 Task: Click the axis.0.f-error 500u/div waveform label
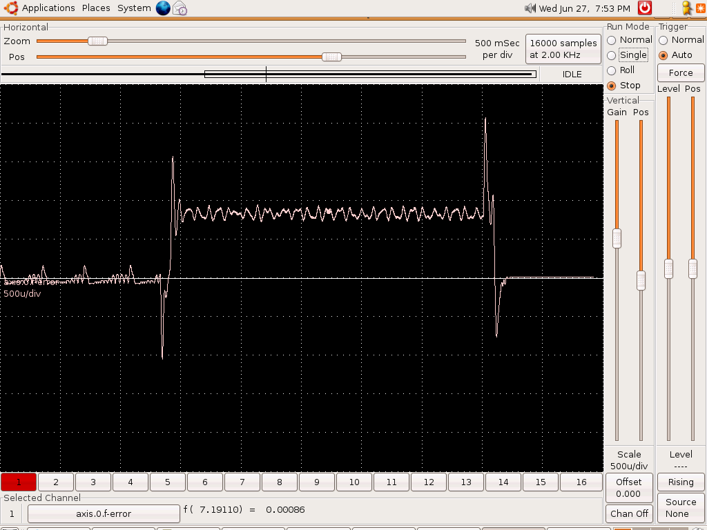pos(30,288)
